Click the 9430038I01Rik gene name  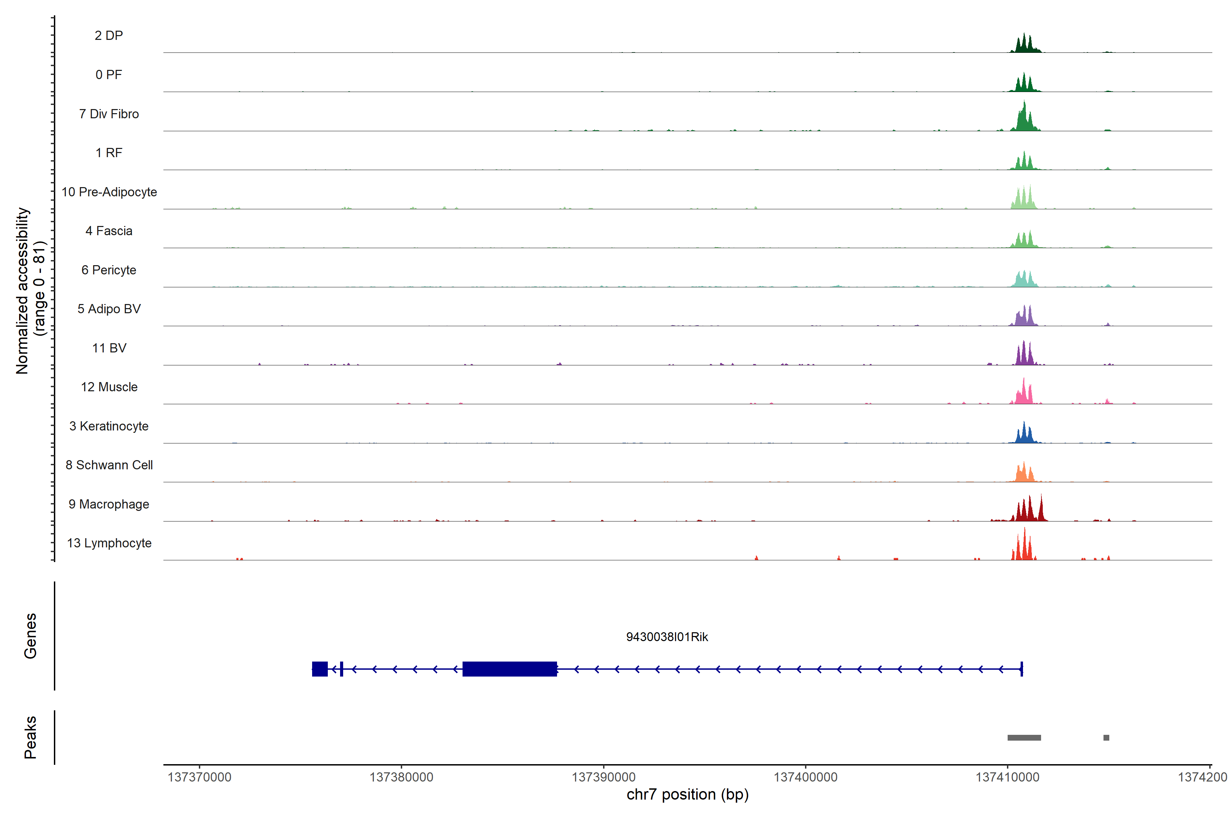pyautogui.click(x=667, y=637)
